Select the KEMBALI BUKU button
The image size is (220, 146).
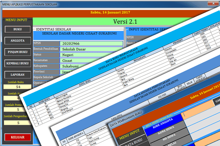(x=18, y=63)
